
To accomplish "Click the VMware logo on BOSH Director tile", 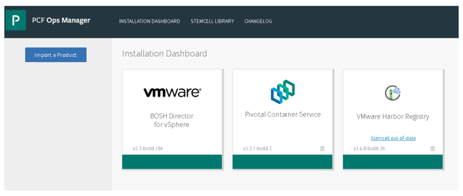I will tap(172, 93).
